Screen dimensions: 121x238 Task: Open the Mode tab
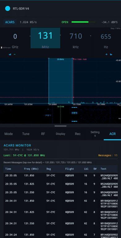coord(9,134)
